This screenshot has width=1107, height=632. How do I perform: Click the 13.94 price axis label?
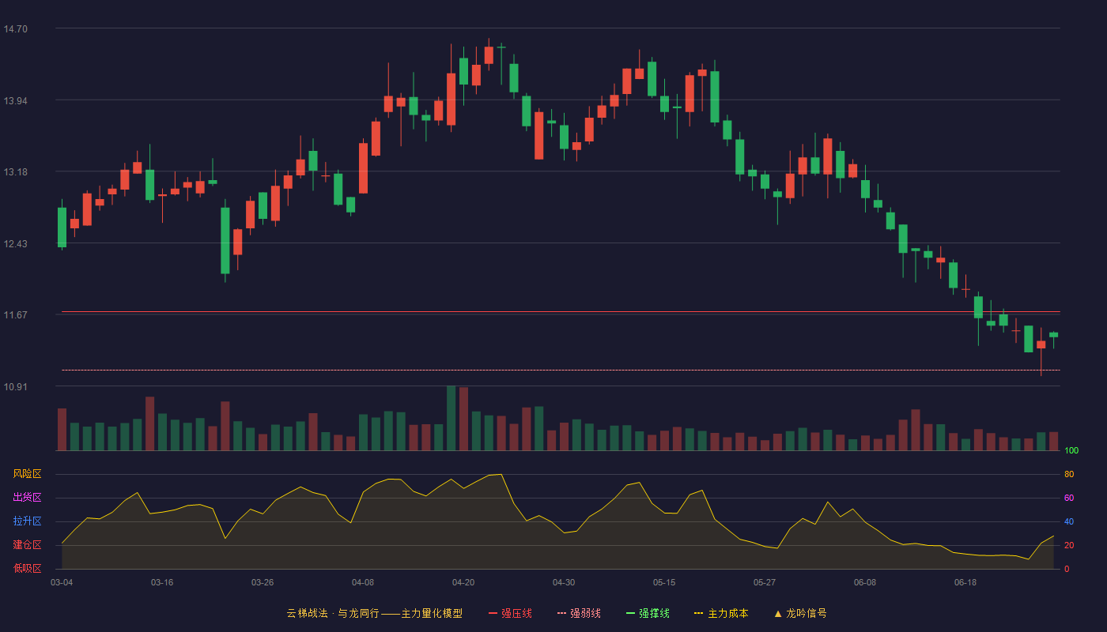[x=15, y=101]
